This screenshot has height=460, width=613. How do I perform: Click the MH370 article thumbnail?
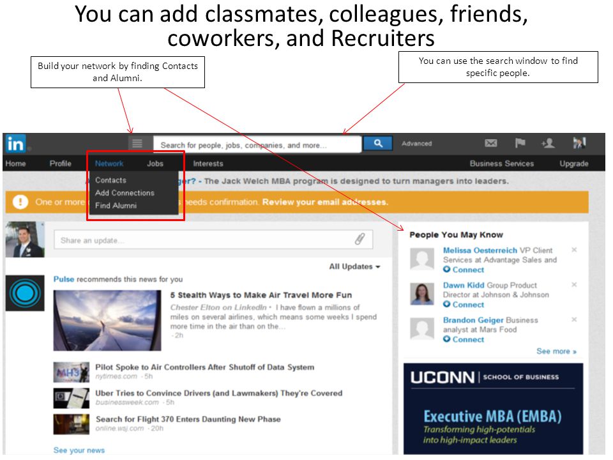coord(71,372)
